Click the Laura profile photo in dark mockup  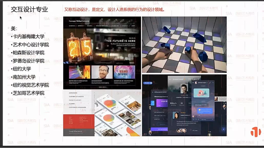click(x=176, y=116)
